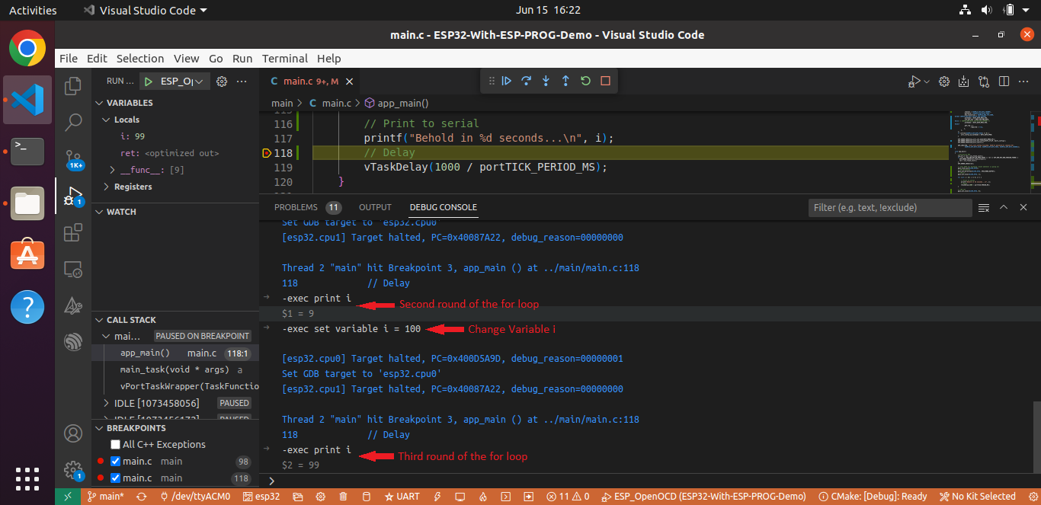Open Remote Explorer icon in activity bar
Image resolution: width=1041 pixels, height=505 pixels.
[x=73, y=269]
